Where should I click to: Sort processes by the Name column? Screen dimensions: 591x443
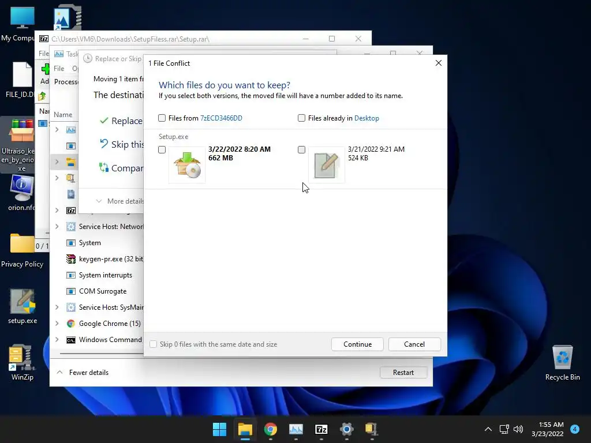click(63, 115)
